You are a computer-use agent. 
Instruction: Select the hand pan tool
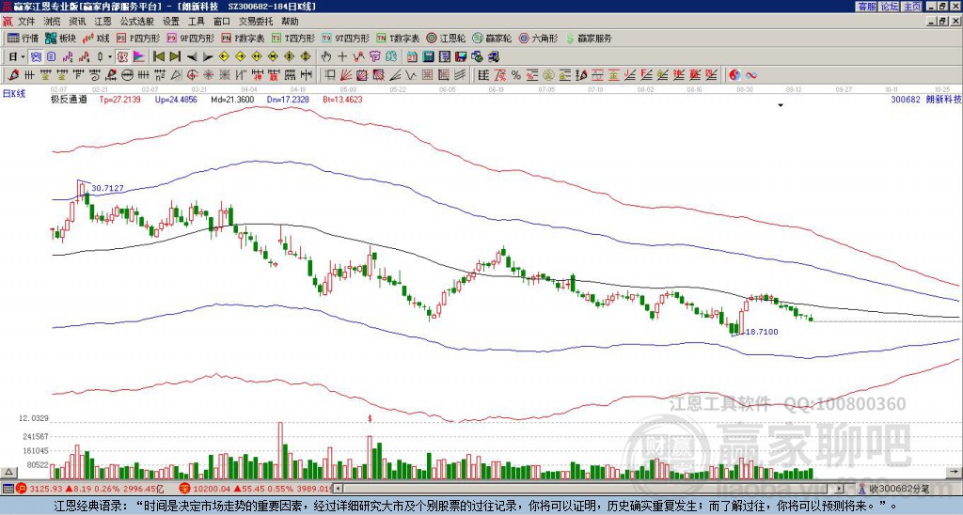click(325, 57)
